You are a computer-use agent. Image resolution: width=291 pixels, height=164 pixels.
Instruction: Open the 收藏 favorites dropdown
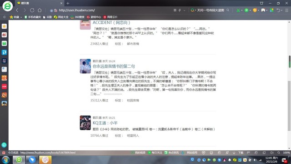16,17
